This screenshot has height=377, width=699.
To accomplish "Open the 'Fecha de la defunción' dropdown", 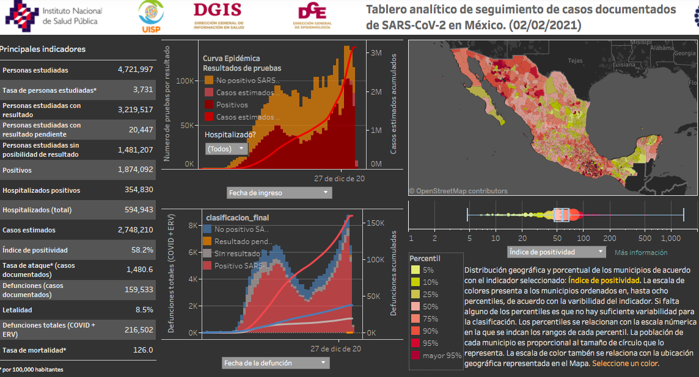I will coord(275,362).
